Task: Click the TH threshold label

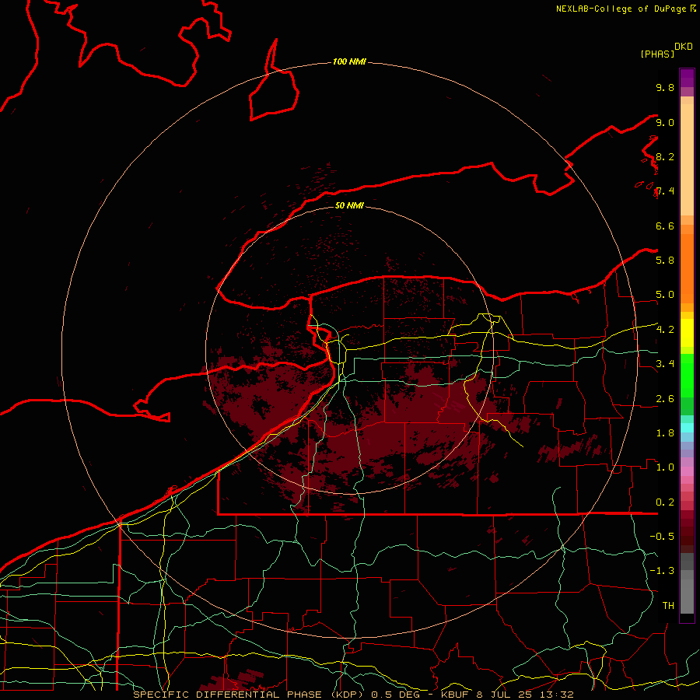Action: 668,605
